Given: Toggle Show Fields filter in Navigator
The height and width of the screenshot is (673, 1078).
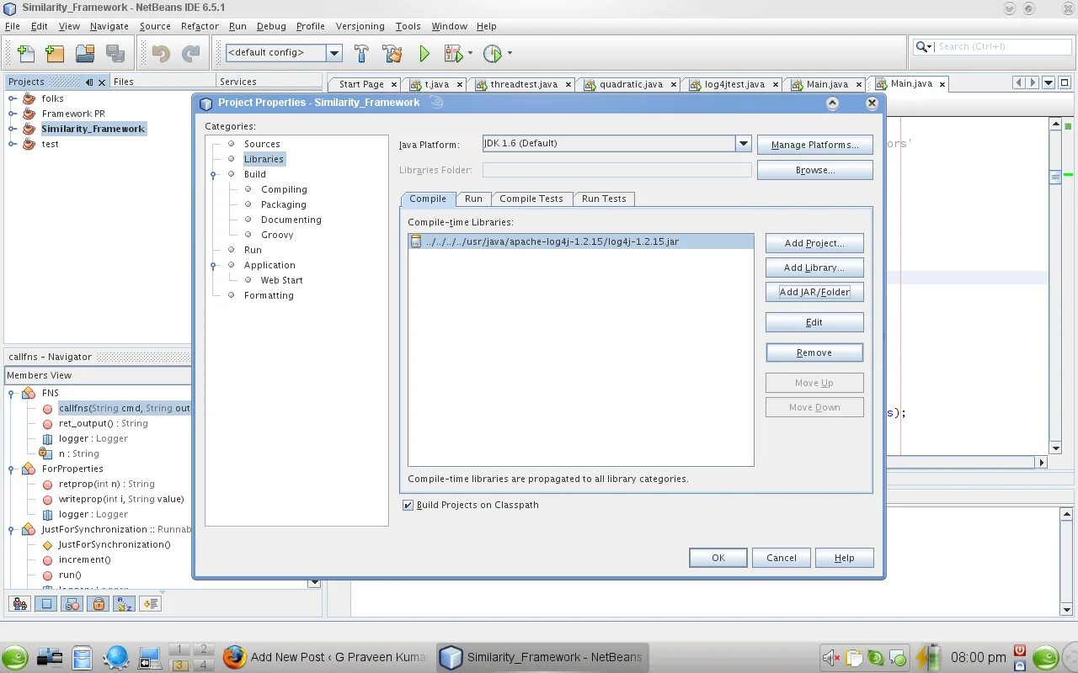Looking at the screenshot, I should tap(46, 604).
